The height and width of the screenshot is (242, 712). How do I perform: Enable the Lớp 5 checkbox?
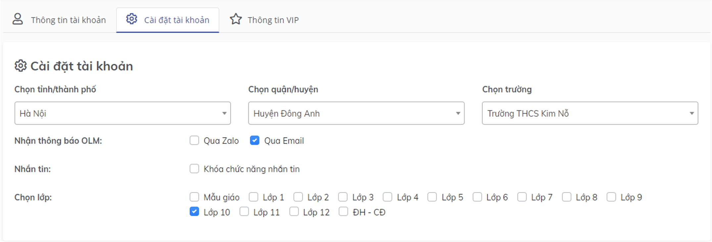coord(432,197)
